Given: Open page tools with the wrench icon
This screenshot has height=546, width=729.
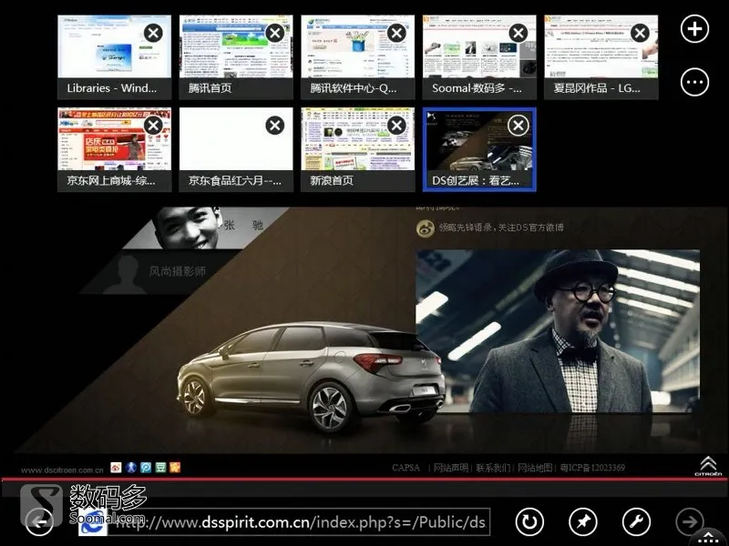Looking at the screenshot, I should [x=636, y=521].
